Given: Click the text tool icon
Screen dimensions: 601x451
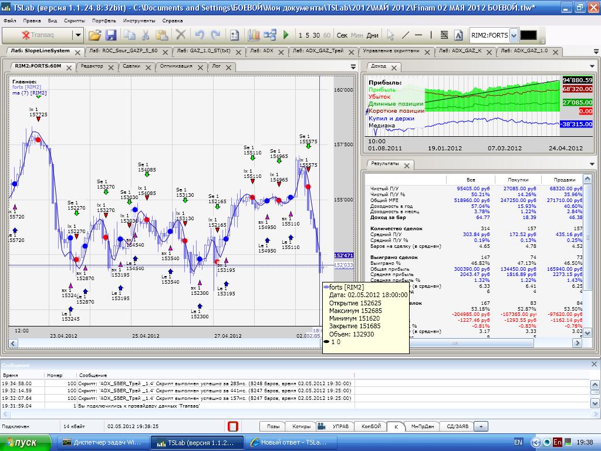Looking at the screenshot, I should [x=459, y=35].
